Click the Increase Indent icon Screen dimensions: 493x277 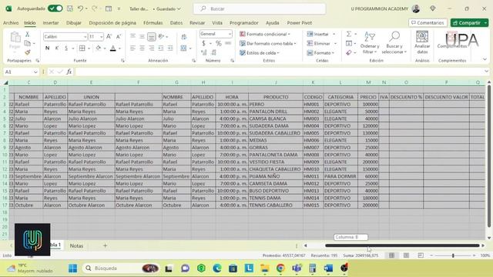(x=170, y=48)
